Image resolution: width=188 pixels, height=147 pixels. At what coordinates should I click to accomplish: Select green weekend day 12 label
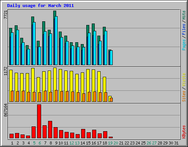click(72, 143)
